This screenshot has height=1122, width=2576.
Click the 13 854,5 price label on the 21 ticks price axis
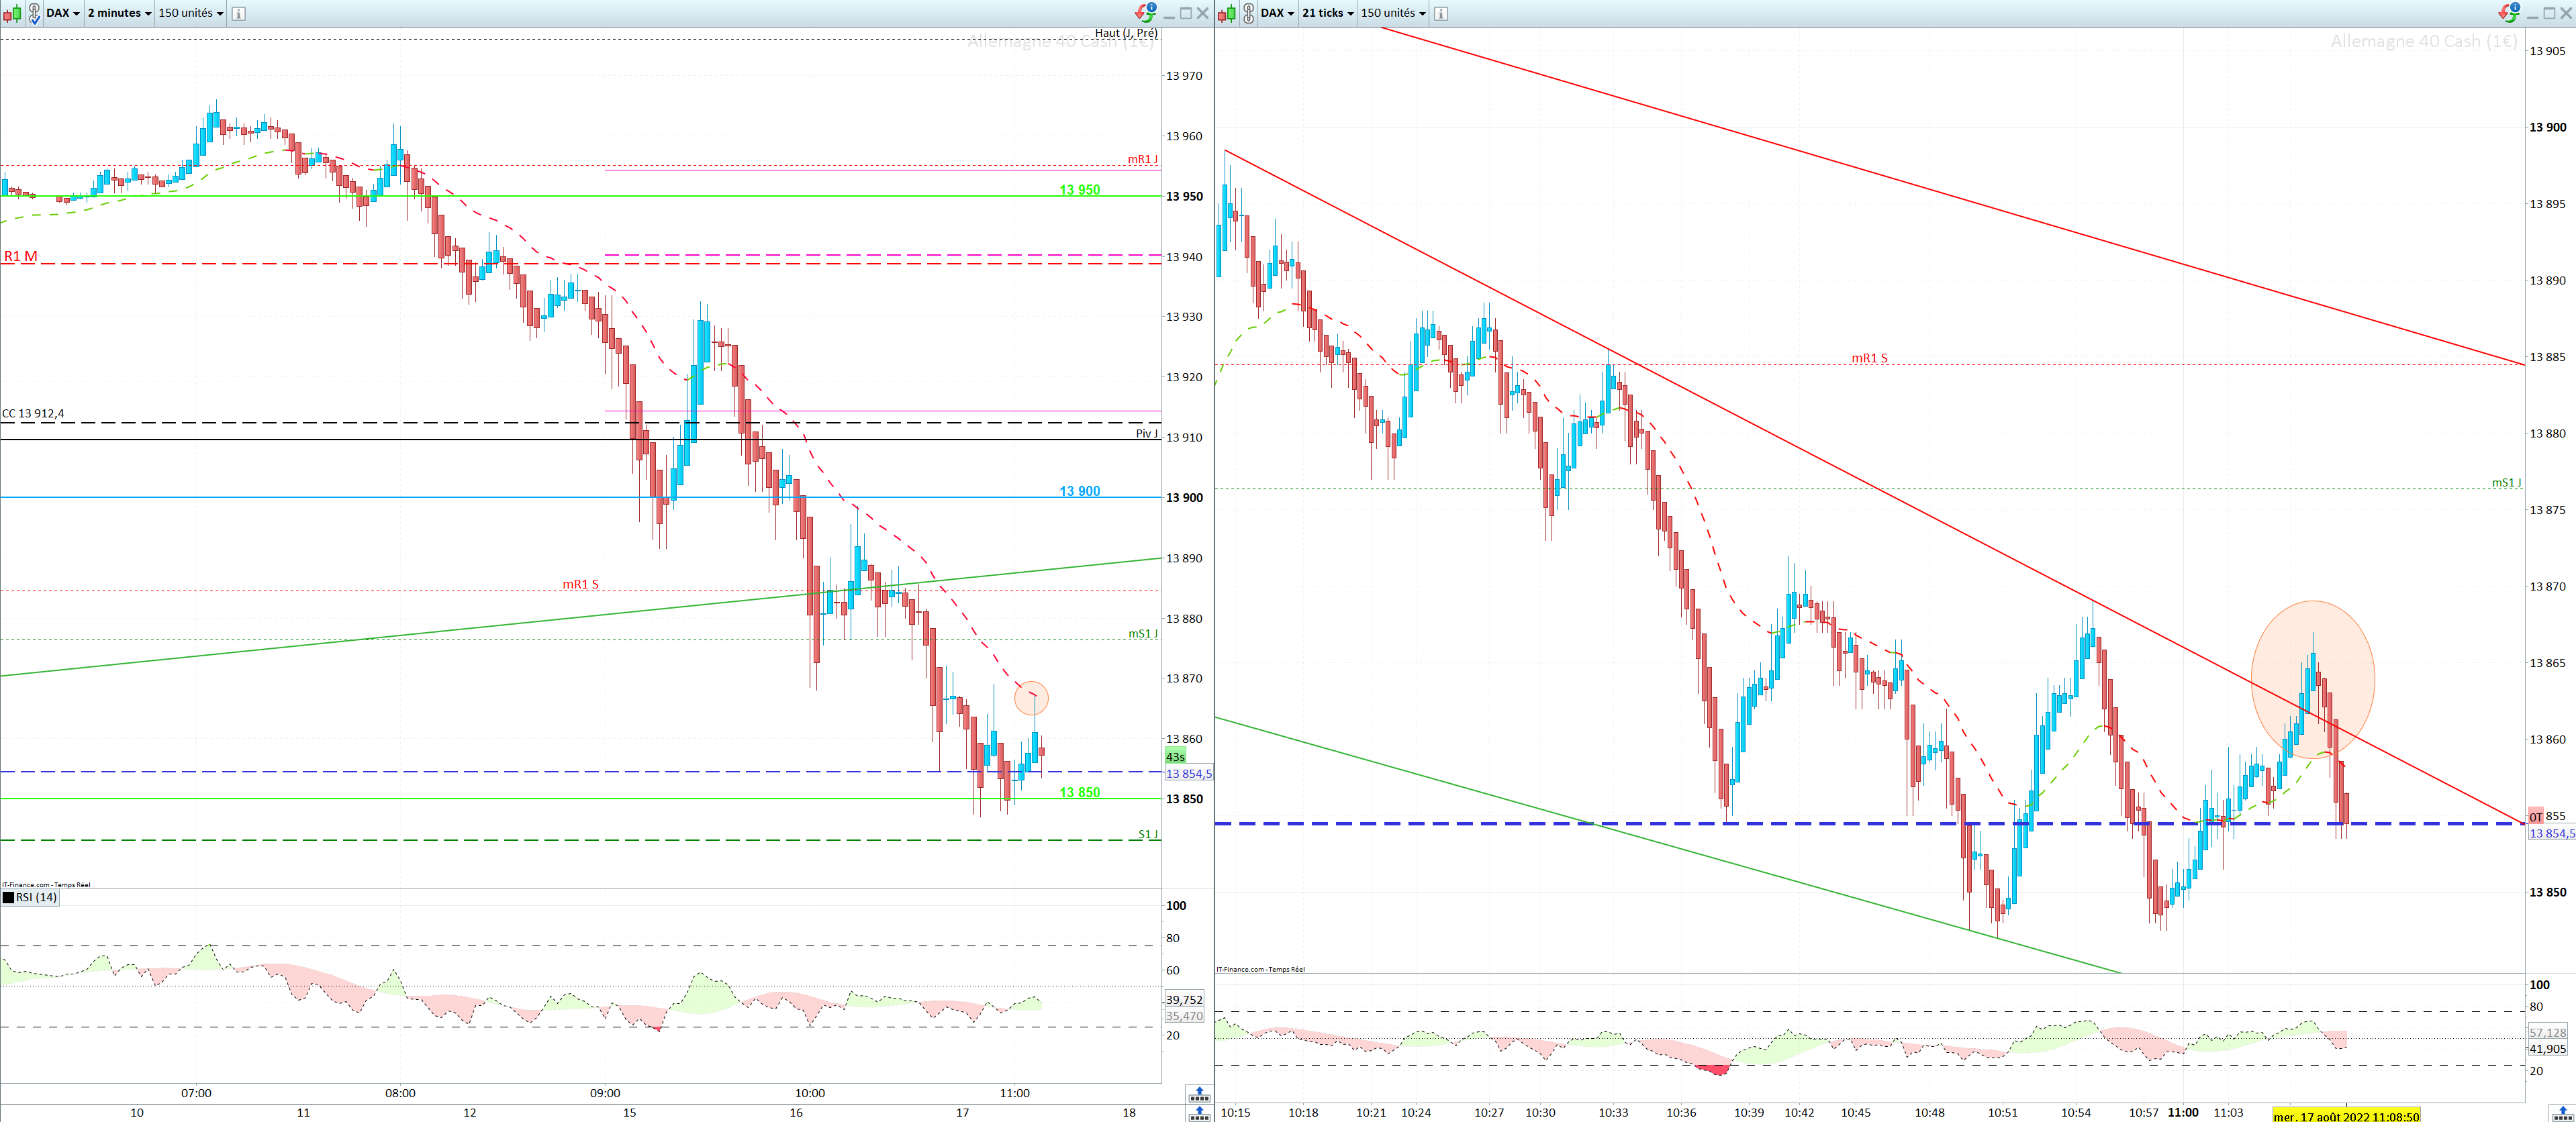pyautogui.click(x=2551, y=833)
